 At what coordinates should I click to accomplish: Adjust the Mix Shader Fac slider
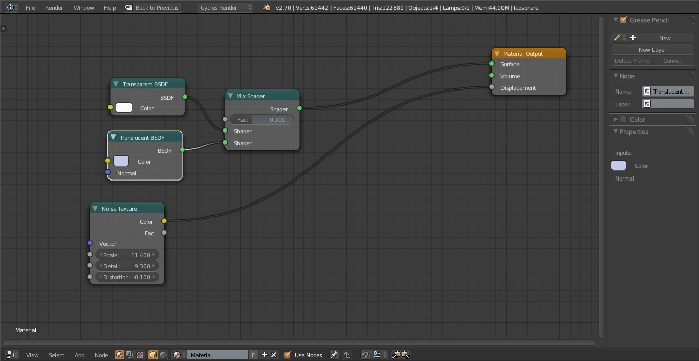[261, 120]
